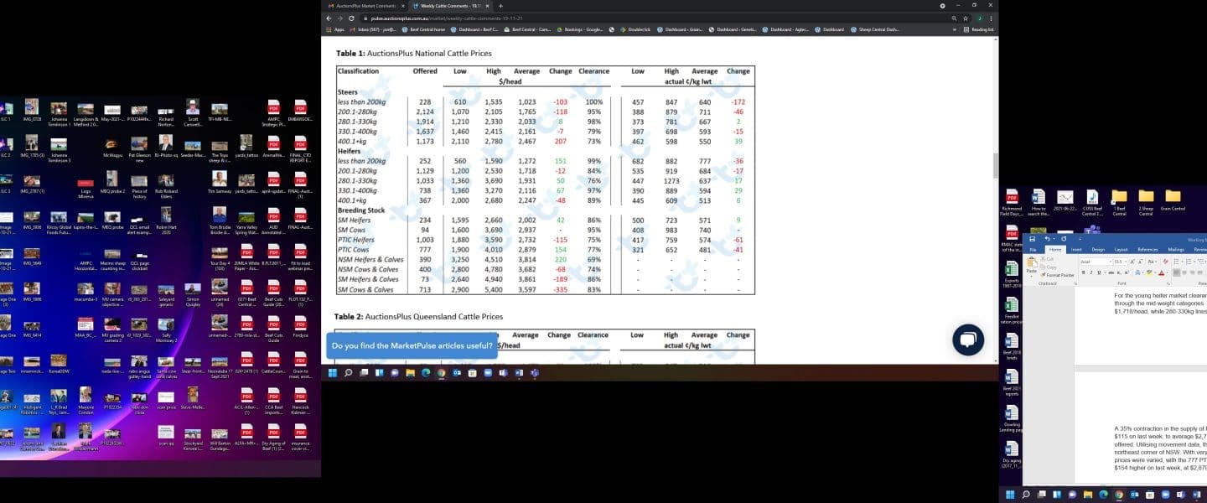Open File Explorer from middle taskbar
The height and width of the screenshot is (503, 1207).
(x=410, y=372)
